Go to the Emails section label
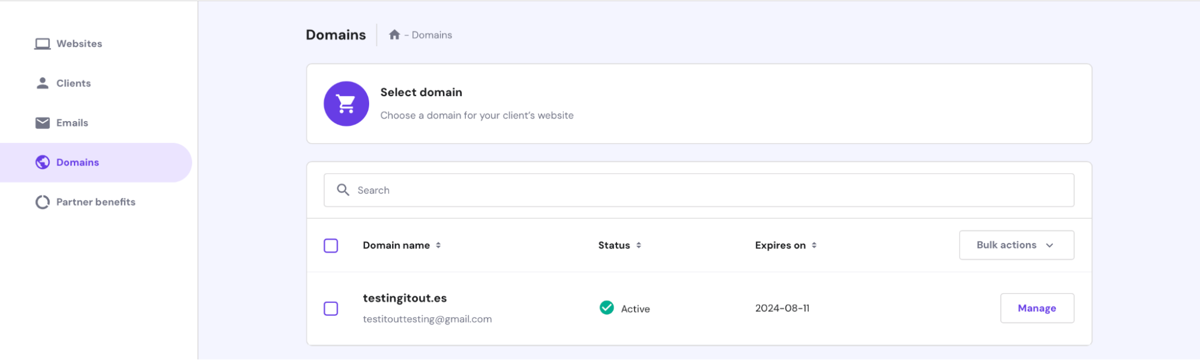This screenshot has width=1200, height=360. (x=72, y=123)
